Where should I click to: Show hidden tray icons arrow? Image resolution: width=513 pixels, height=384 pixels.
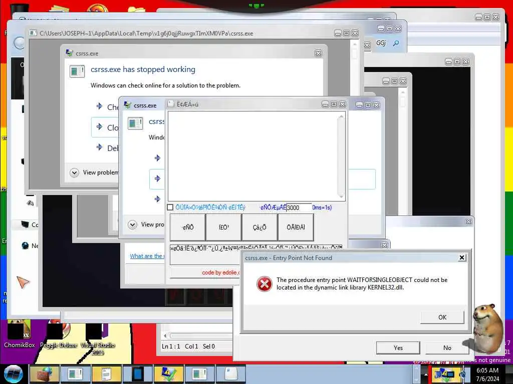coord(426,374)
